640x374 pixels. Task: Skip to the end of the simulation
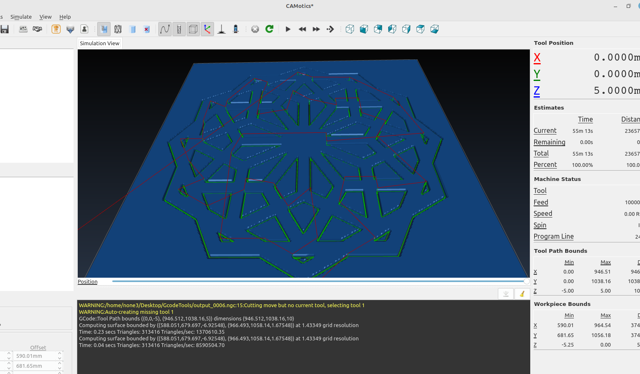point(330,29)
